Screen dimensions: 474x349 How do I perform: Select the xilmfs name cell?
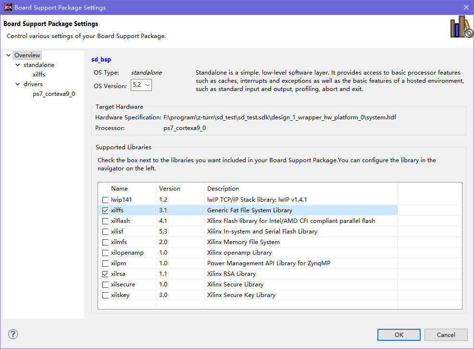(119, 242)
